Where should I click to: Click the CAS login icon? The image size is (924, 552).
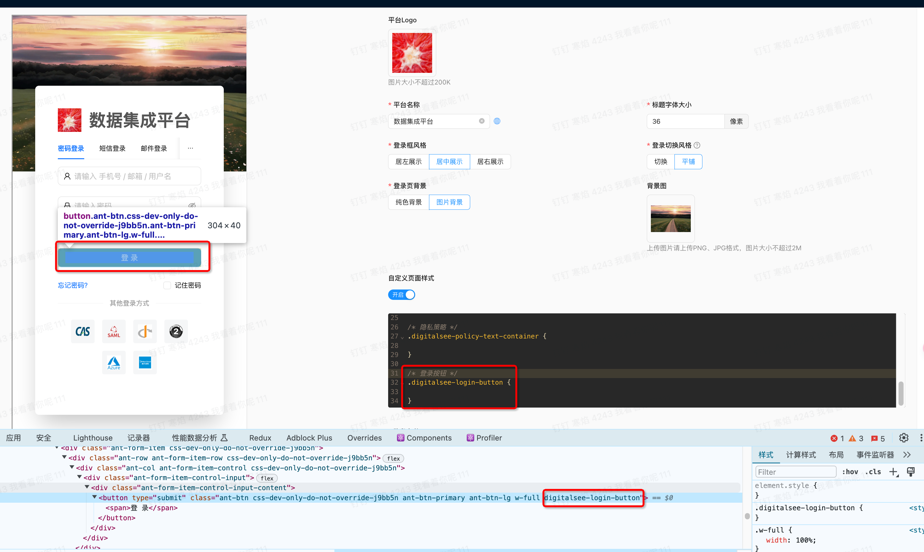pyautogui.click(x=83, y=331)
